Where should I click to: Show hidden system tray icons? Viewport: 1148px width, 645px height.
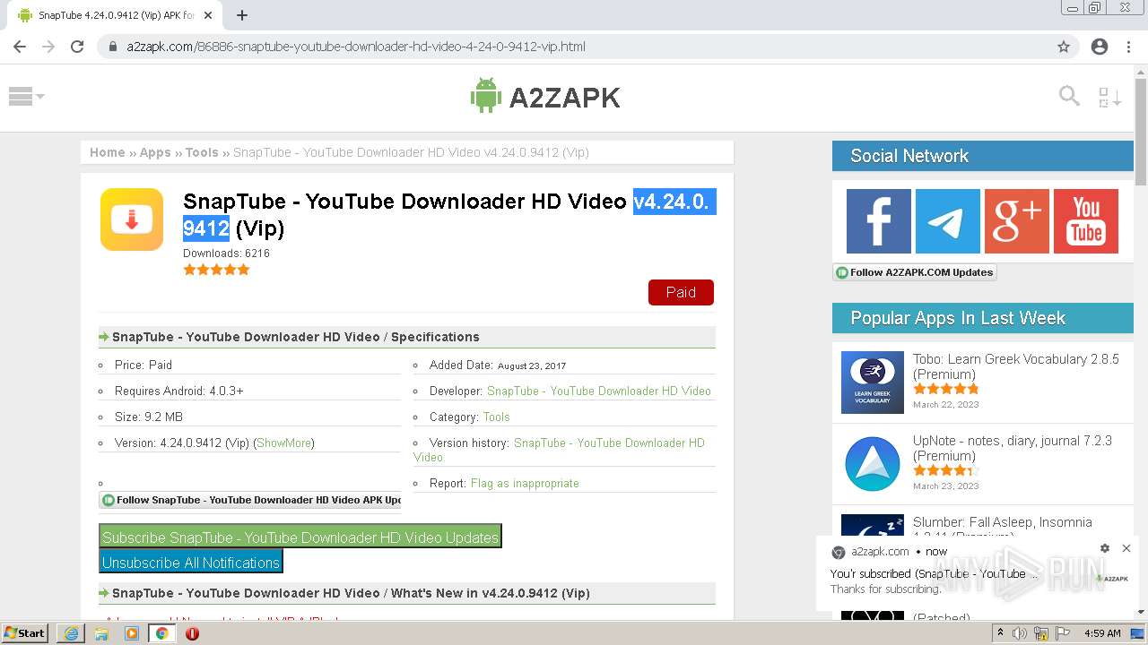pos(1000,633)
